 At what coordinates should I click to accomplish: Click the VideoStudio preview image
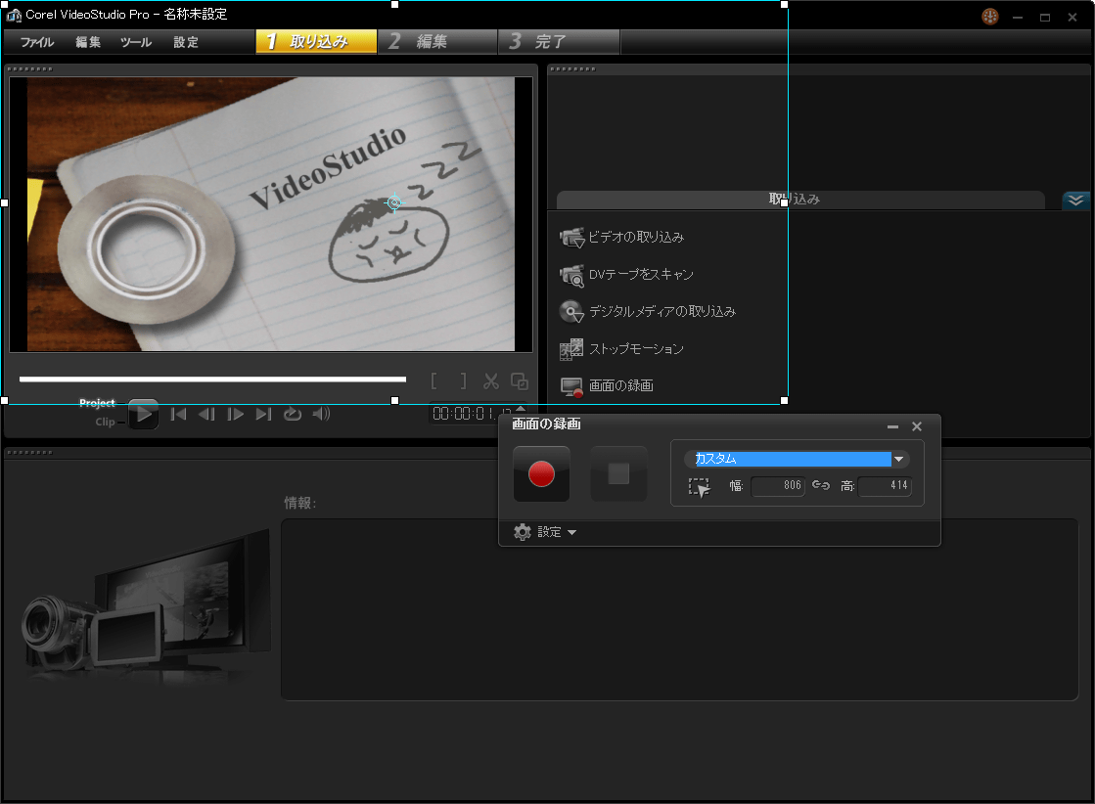click(271, 214)
